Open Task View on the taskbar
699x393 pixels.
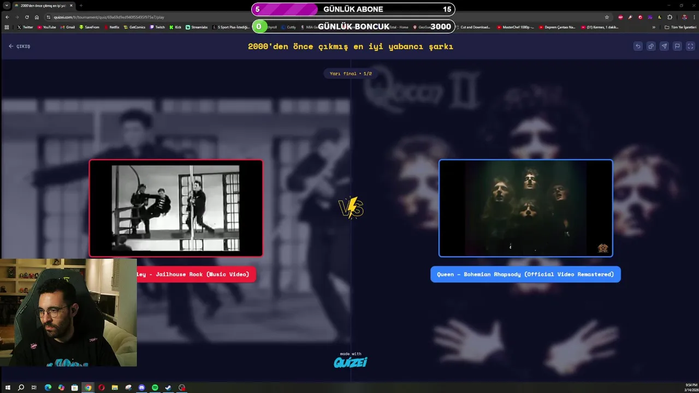pos(34,388)
